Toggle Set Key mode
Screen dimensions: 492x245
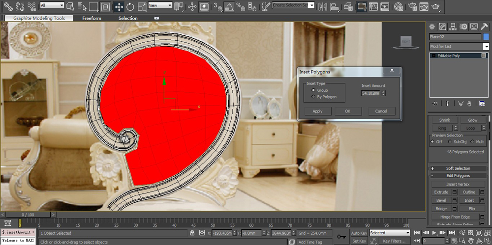[x=359, y=241]
